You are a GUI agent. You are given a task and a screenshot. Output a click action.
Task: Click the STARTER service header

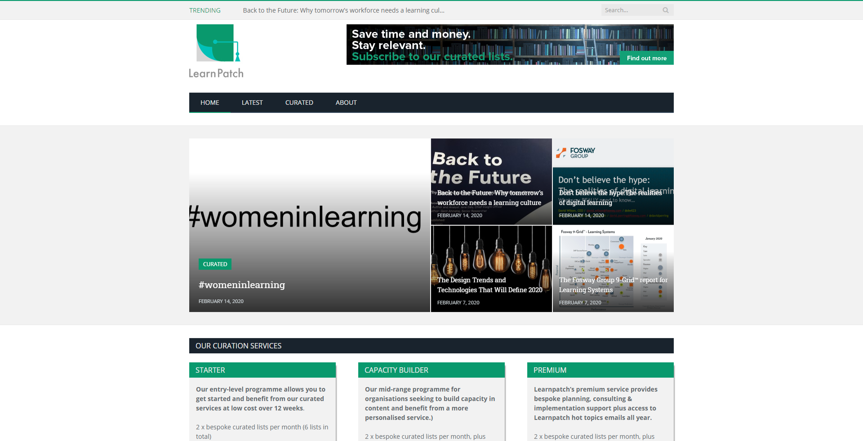tap(262, 370)
